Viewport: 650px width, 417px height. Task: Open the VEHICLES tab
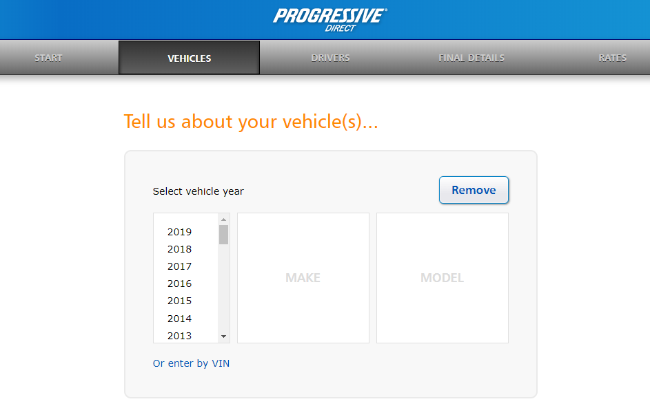click(x=189, y=57)
